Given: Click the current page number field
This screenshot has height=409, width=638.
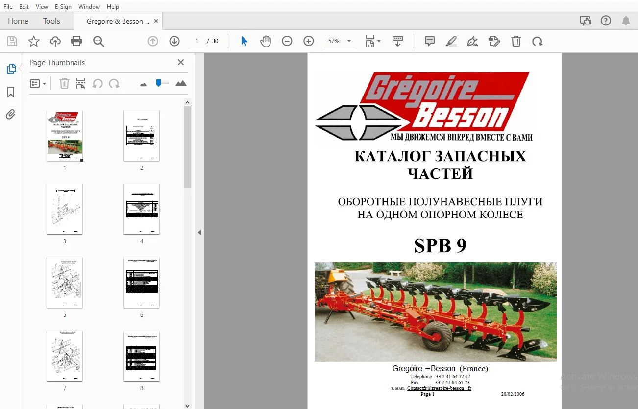Looking at the screenshot, I should [197, 41].
